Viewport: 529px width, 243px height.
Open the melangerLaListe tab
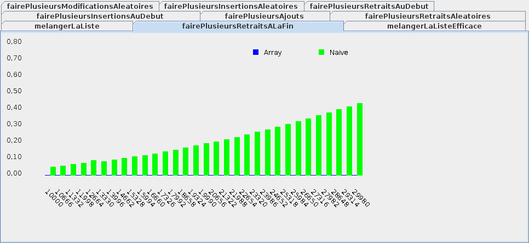67,26
